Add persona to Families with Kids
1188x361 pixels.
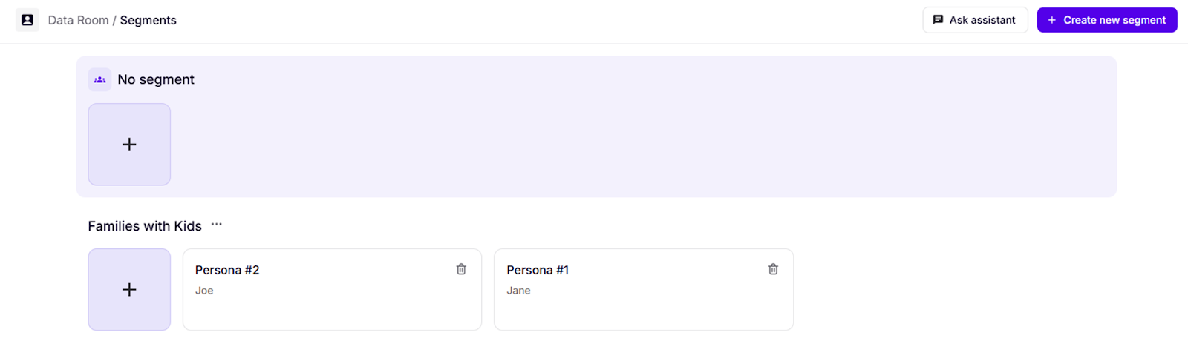[x=129, y=290]
